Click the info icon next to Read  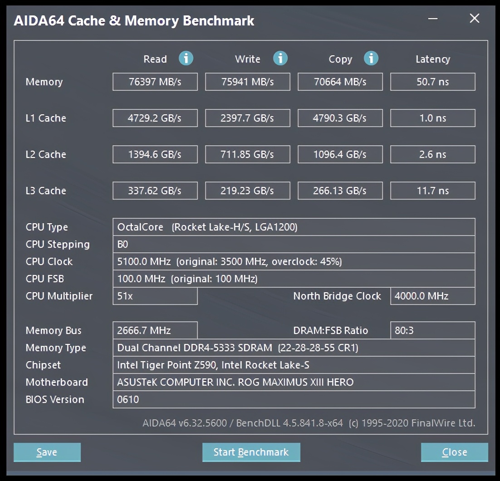tap(186, 59)
